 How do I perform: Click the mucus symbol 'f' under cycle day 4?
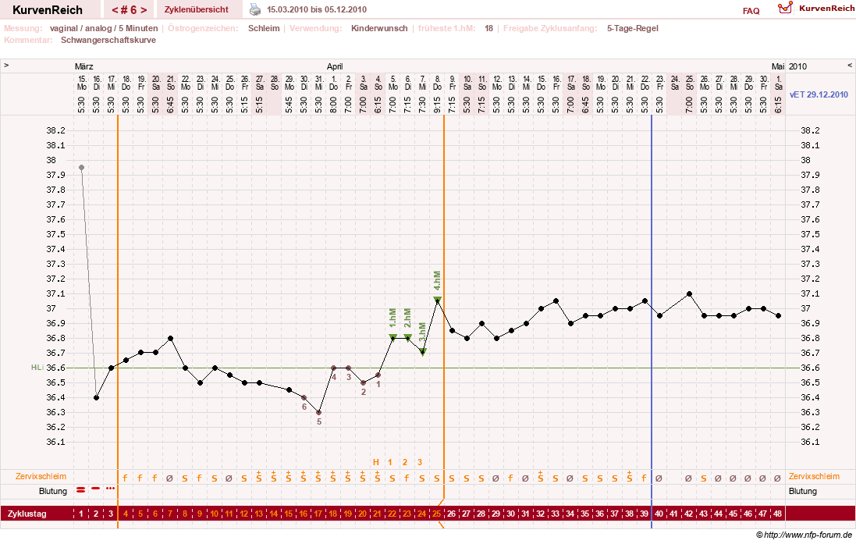[x=125, y=478]
